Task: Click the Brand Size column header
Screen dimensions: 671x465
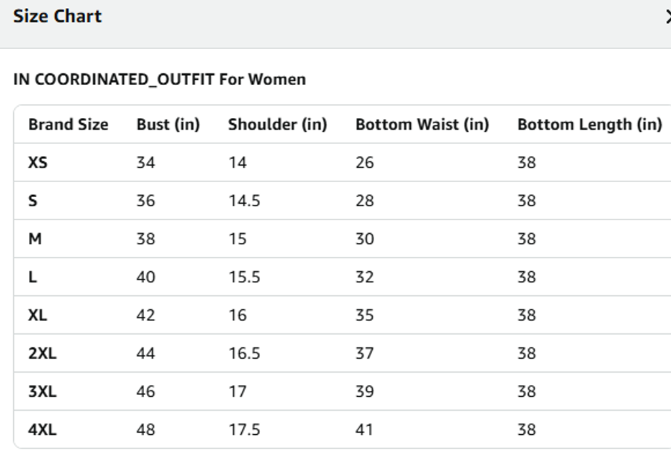Action: pos(68,124)
